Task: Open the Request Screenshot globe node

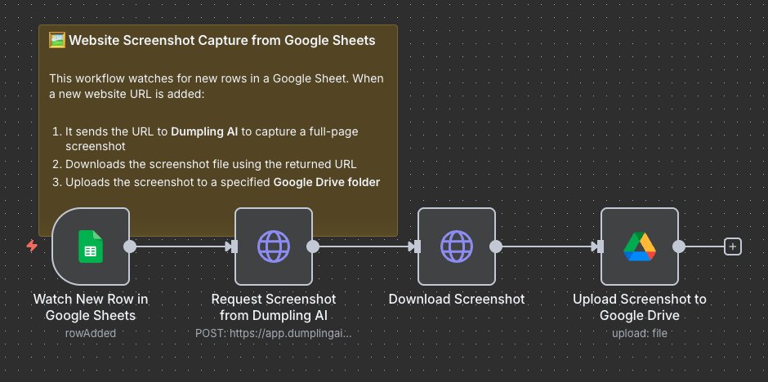Action: 274,247
